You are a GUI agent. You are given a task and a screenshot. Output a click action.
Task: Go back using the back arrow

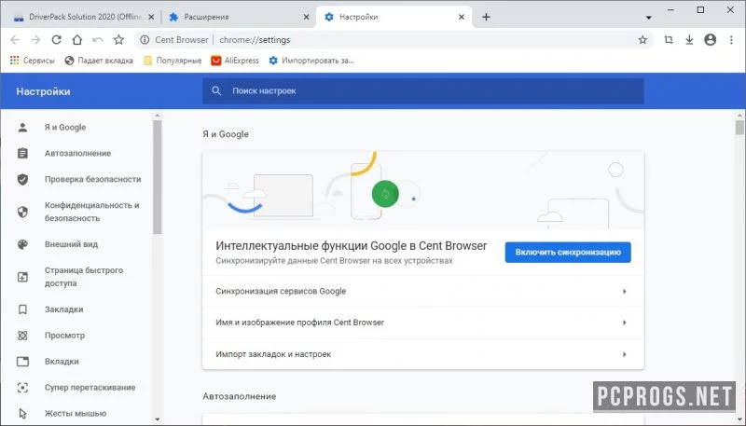15,40
